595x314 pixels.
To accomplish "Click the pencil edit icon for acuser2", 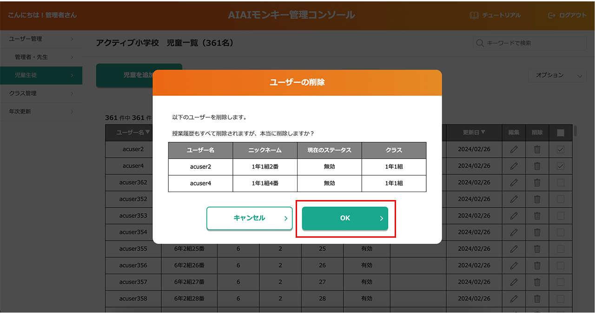I will click(514, 149).
